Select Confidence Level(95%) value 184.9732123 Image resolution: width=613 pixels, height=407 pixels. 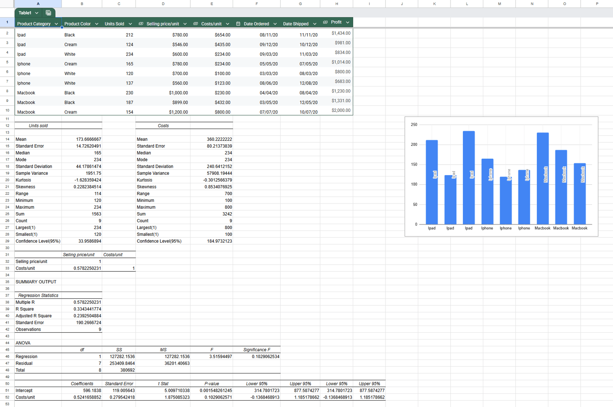212,241
